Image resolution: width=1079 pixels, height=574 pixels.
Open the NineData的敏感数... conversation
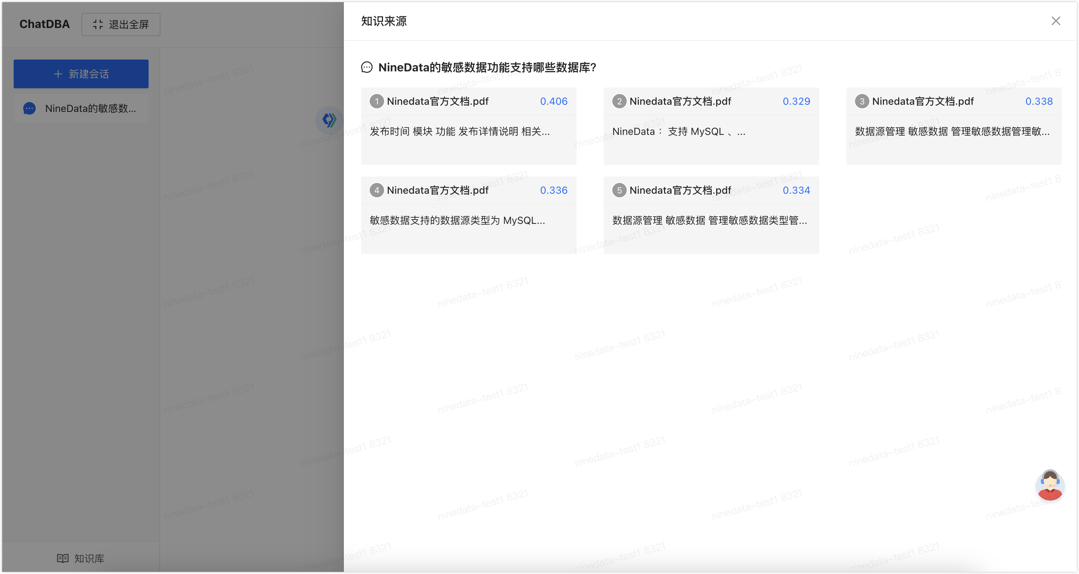coord(81,108)
